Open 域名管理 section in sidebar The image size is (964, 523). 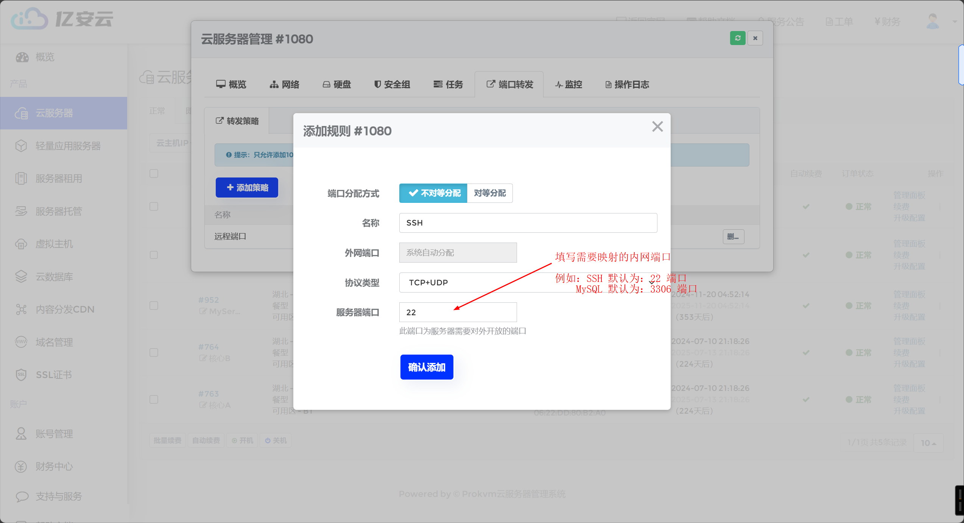click(55, 342)
